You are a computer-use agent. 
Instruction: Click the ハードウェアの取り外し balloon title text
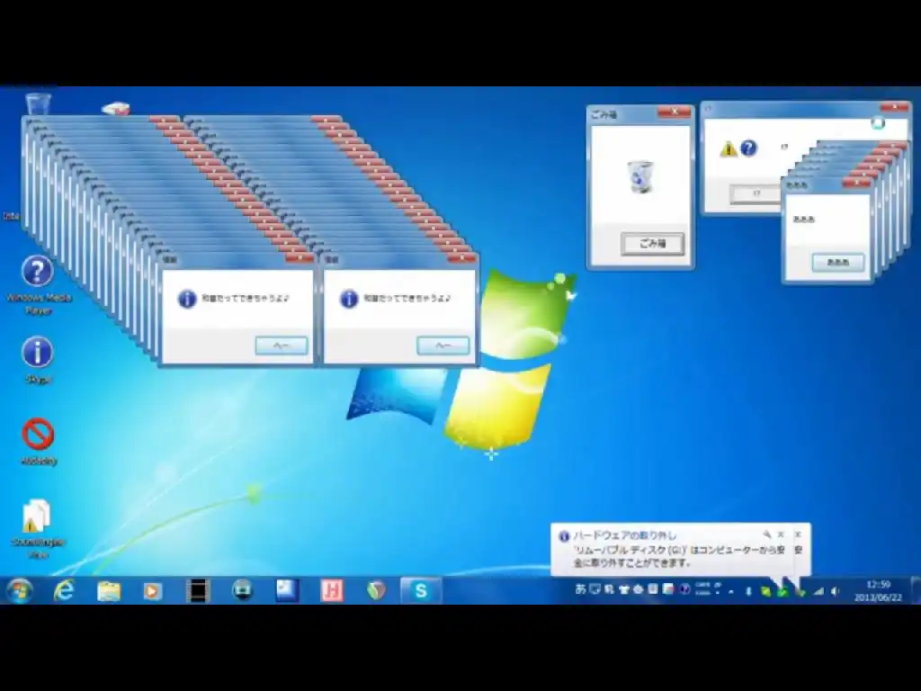[x=624, y=535]
